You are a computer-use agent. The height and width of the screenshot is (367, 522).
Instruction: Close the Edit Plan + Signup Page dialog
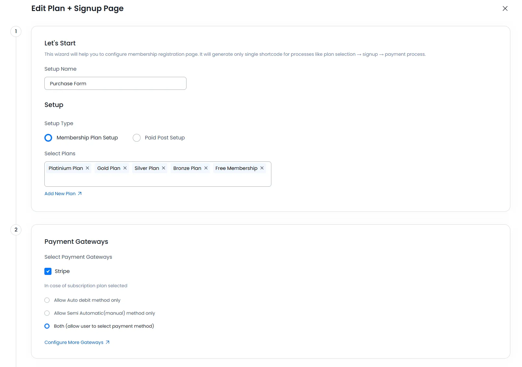pos(505,8)
